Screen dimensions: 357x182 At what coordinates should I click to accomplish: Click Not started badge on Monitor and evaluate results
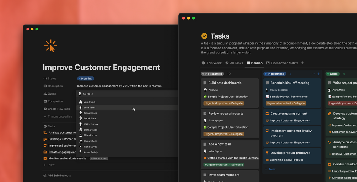tap(99, 158)
